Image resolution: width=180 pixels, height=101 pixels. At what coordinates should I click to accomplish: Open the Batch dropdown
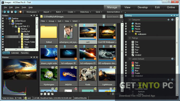point(59,12)
